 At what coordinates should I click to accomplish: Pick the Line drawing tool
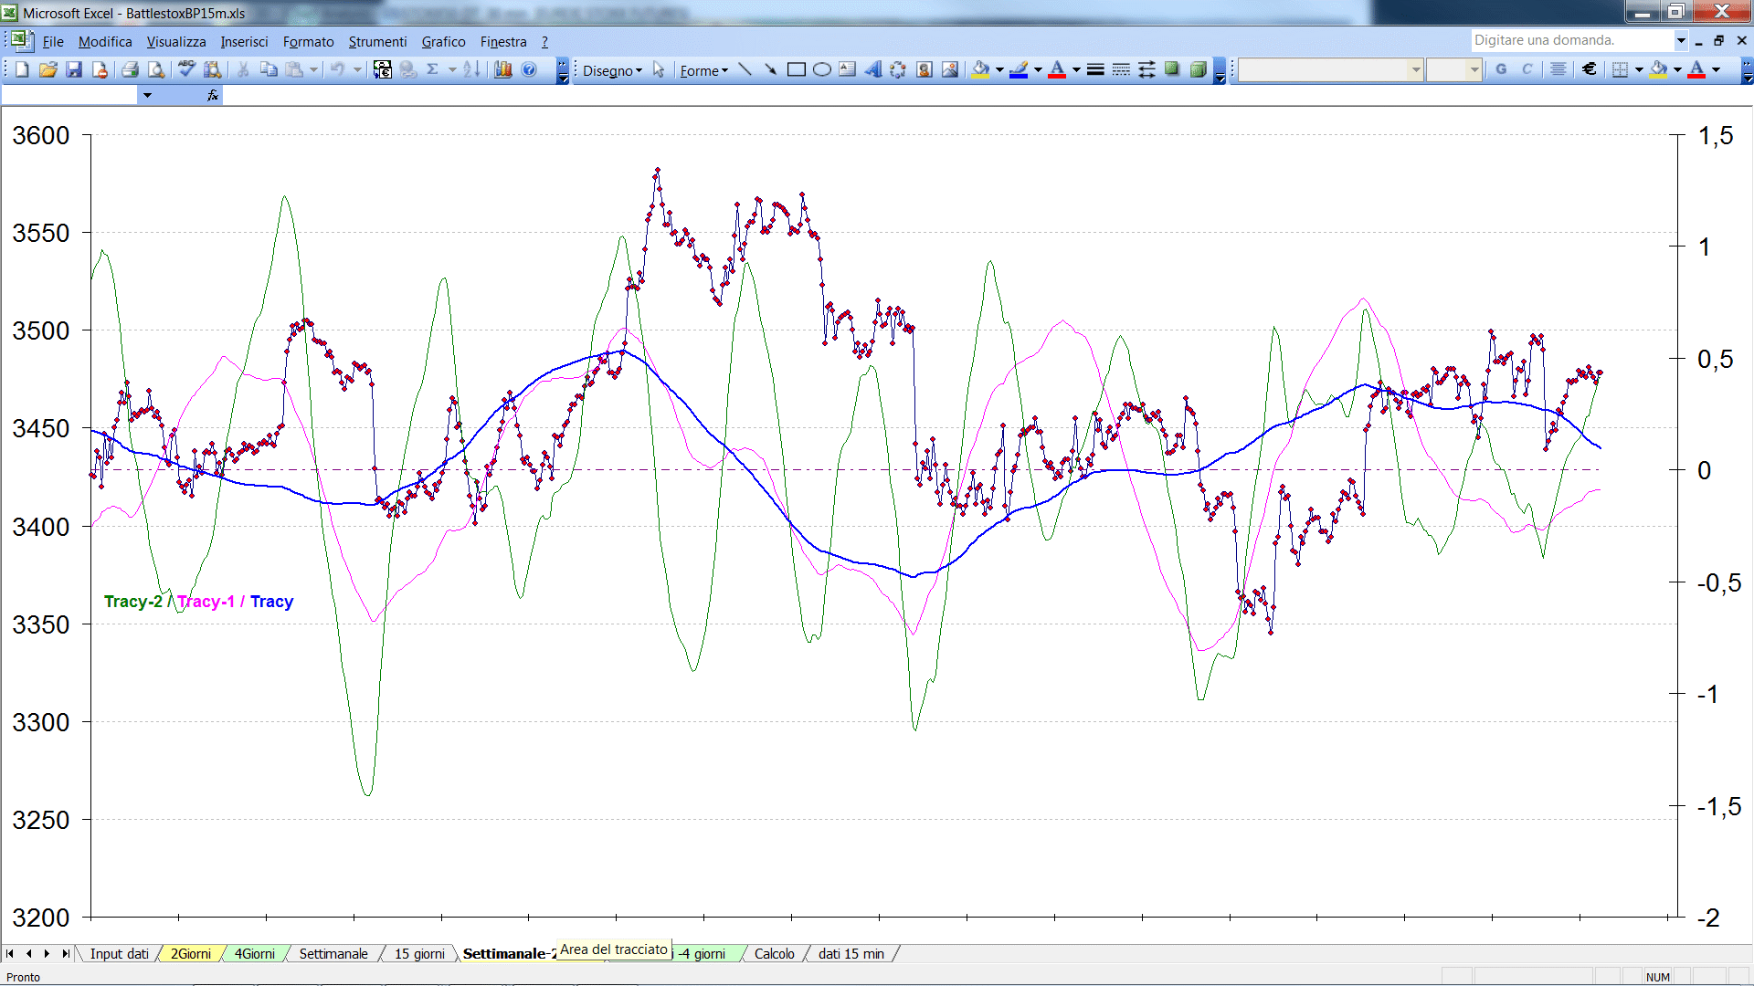pyautogui.click(x=745, y=69)
